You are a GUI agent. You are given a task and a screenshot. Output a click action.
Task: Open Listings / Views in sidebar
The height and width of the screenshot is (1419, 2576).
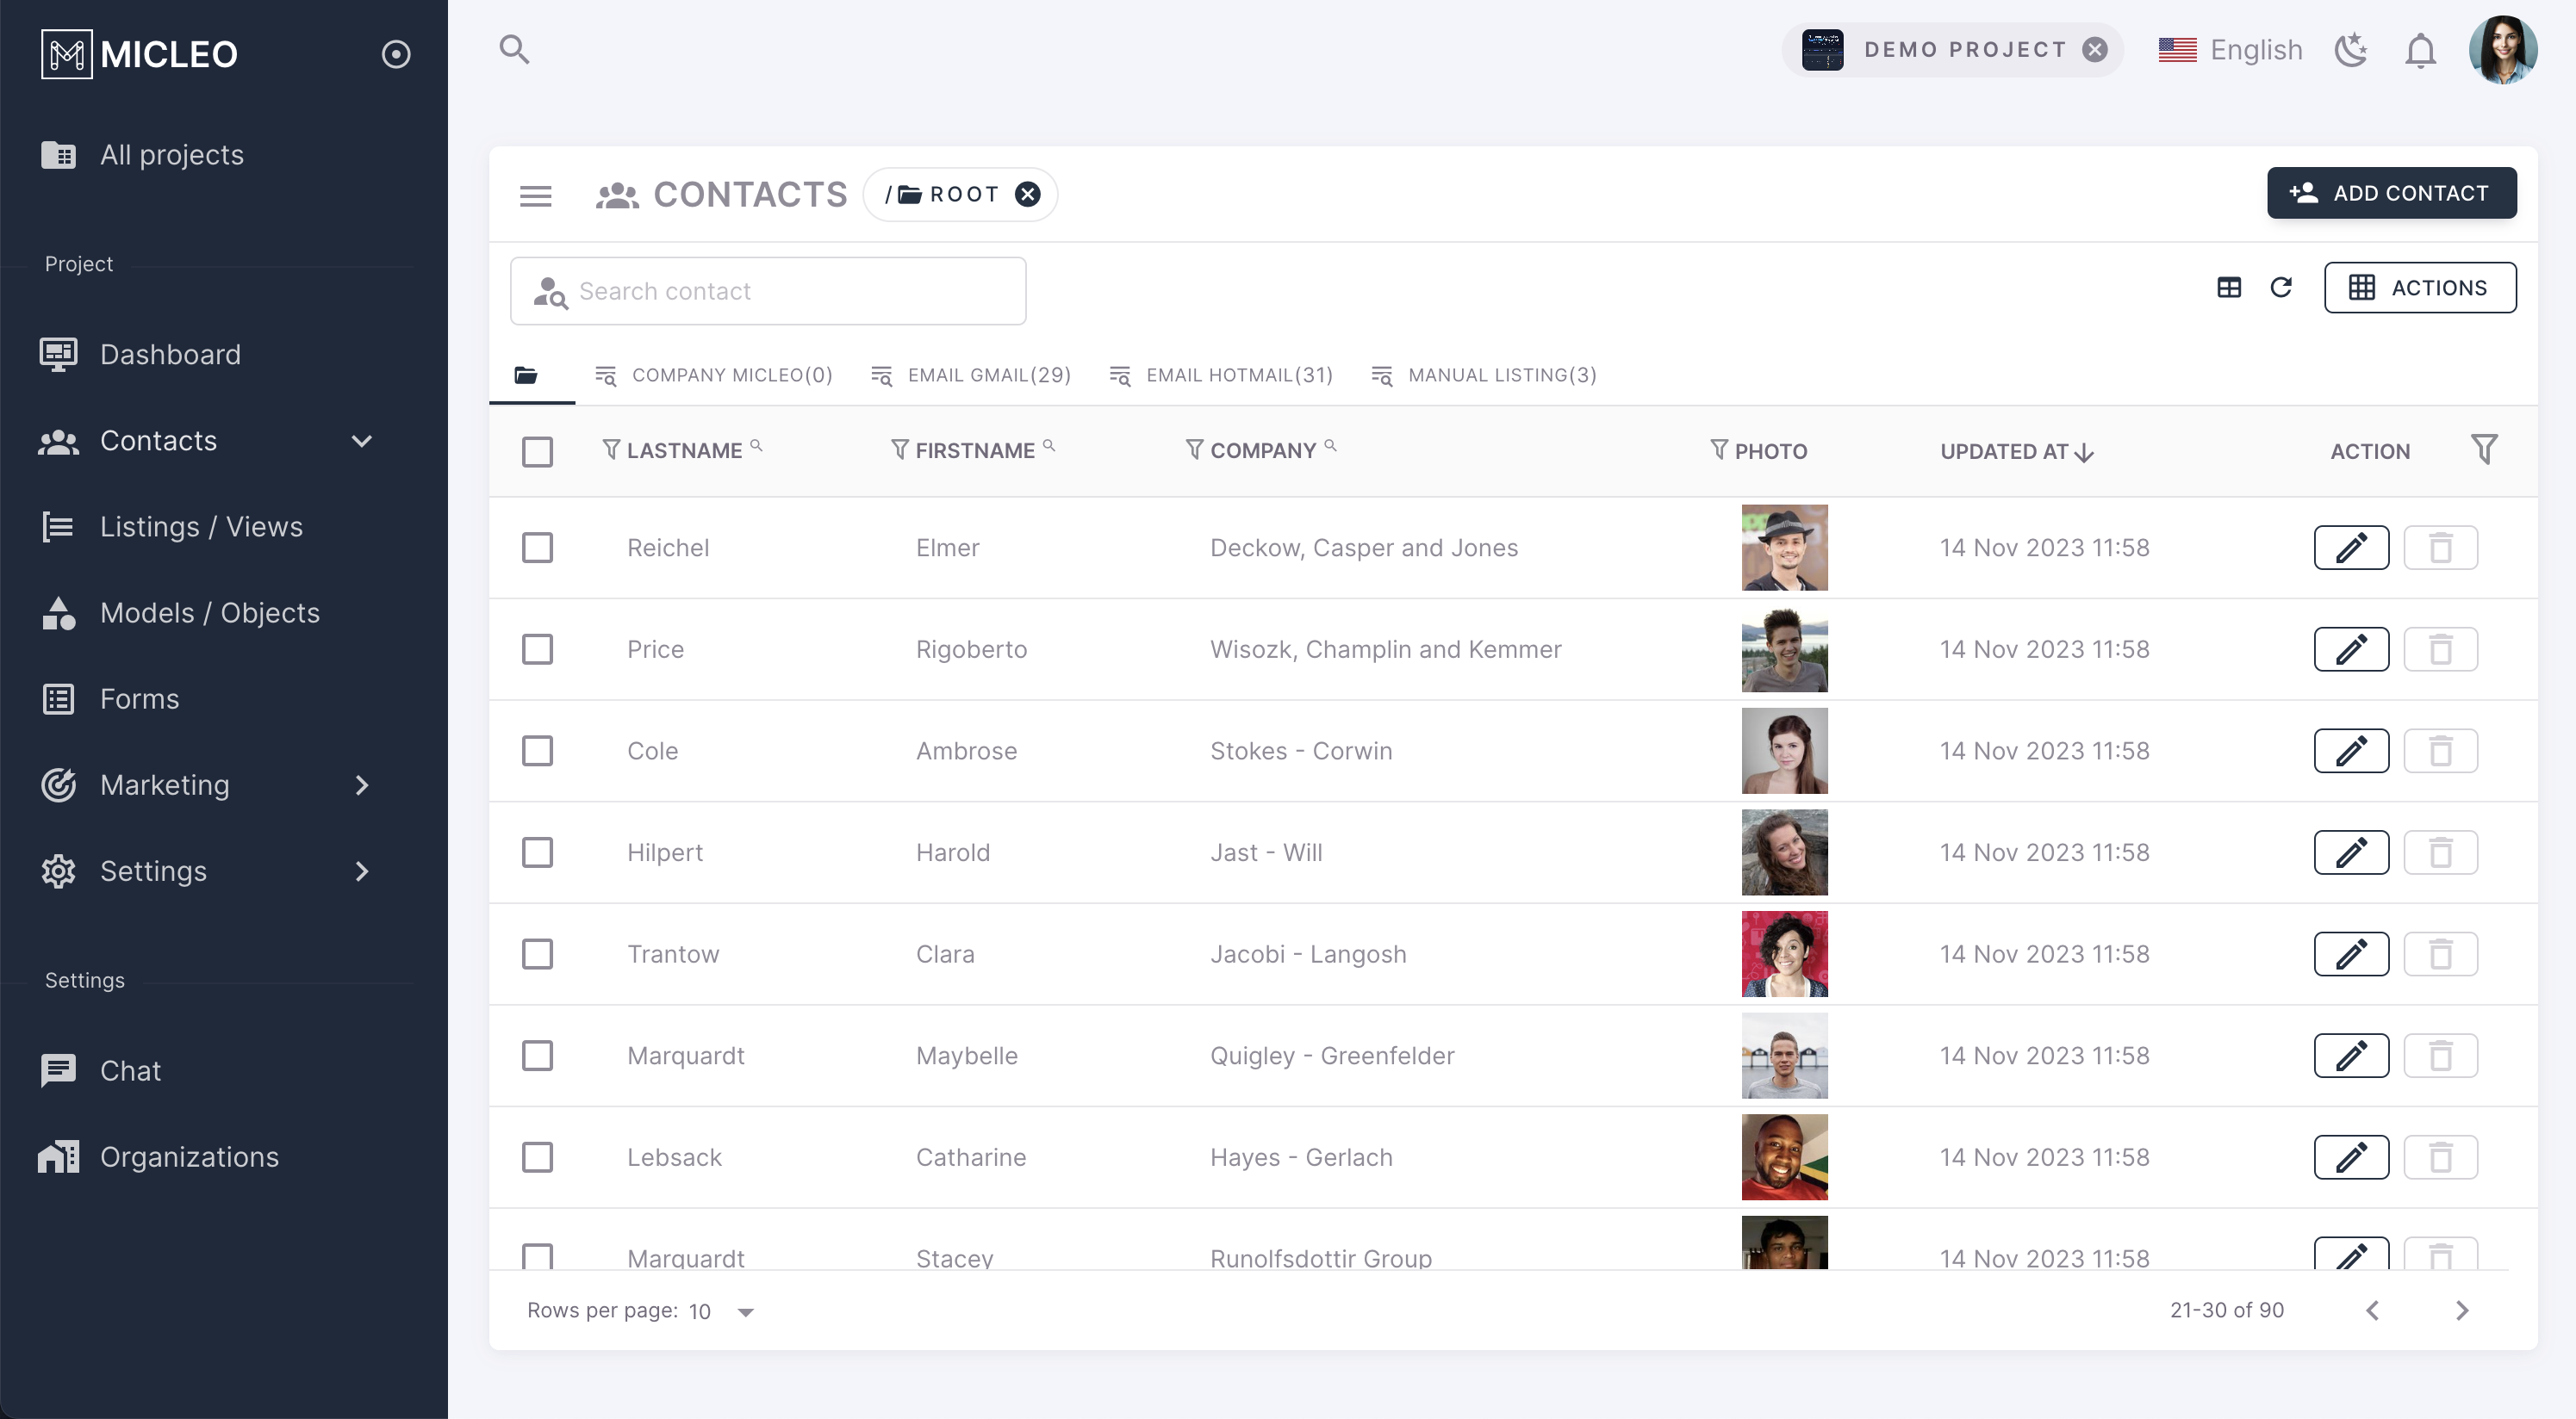pos(201,527)
